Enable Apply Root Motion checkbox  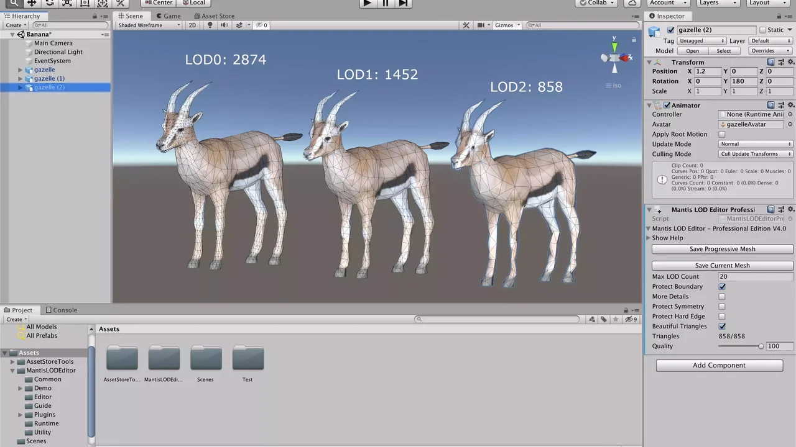722,134
